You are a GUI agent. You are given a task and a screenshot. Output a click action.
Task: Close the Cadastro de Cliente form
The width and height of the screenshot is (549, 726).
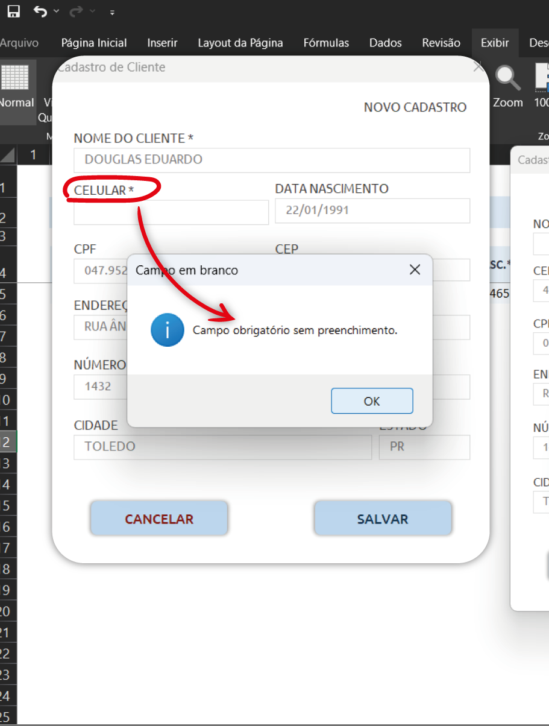pyautogui.click(x=478, y=67)
